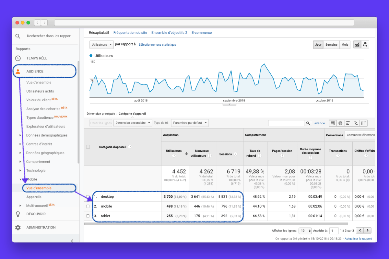Click the Accéder à page number field
The width and height of the screenshot is (389, 259).
(x=334, y=231)
